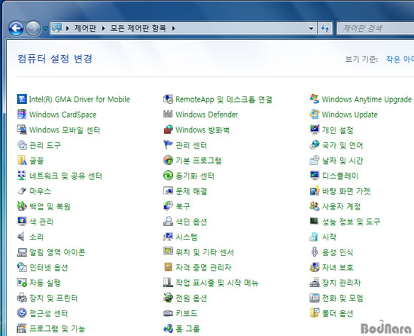Open the 디스플레이 link
Viewport: 414px width, 336px height.
point(340,176)
